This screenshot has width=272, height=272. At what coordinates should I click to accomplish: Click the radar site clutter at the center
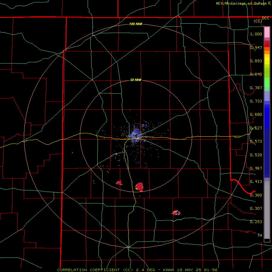point(135,135)
